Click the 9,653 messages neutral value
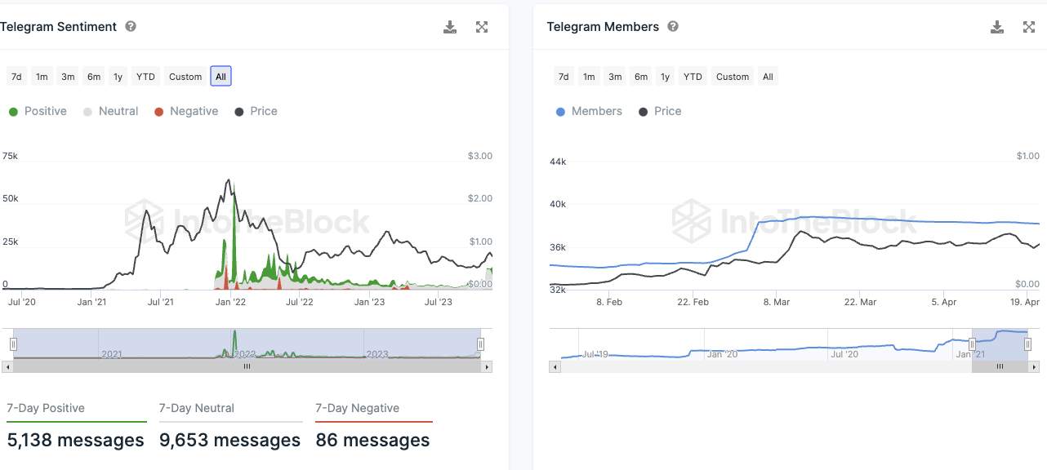Screen dimensions: 1047x470 point(230,441)
